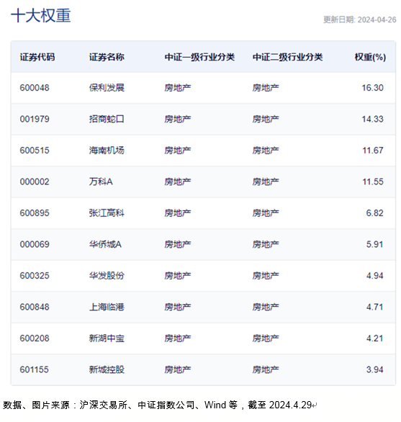The image size is (401, 422).
Task: Click the 中证二级行业分类 column header
Action: pyautogui.click(x=287, y=57)
